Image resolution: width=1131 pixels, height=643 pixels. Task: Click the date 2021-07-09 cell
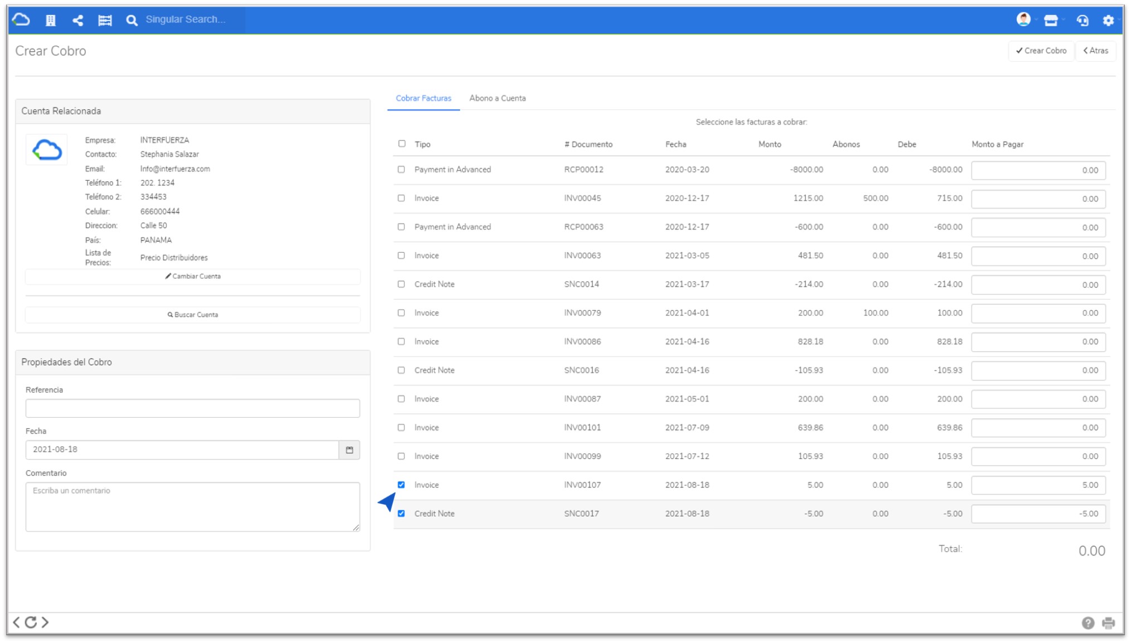[687, 428]
